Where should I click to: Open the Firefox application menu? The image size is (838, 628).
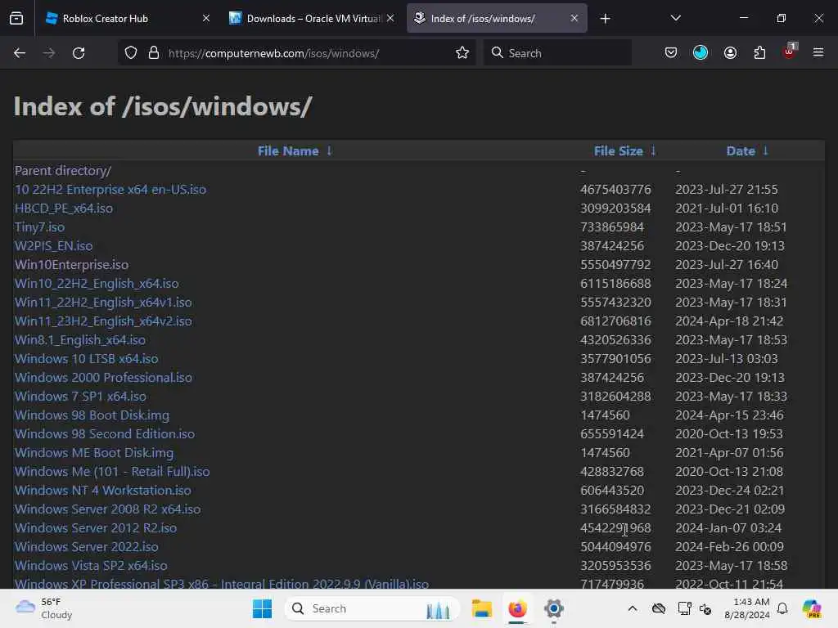818,52
